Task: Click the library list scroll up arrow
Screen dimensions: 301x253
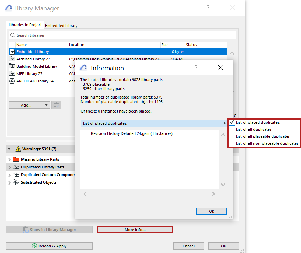Action: [x=232, y=53]
